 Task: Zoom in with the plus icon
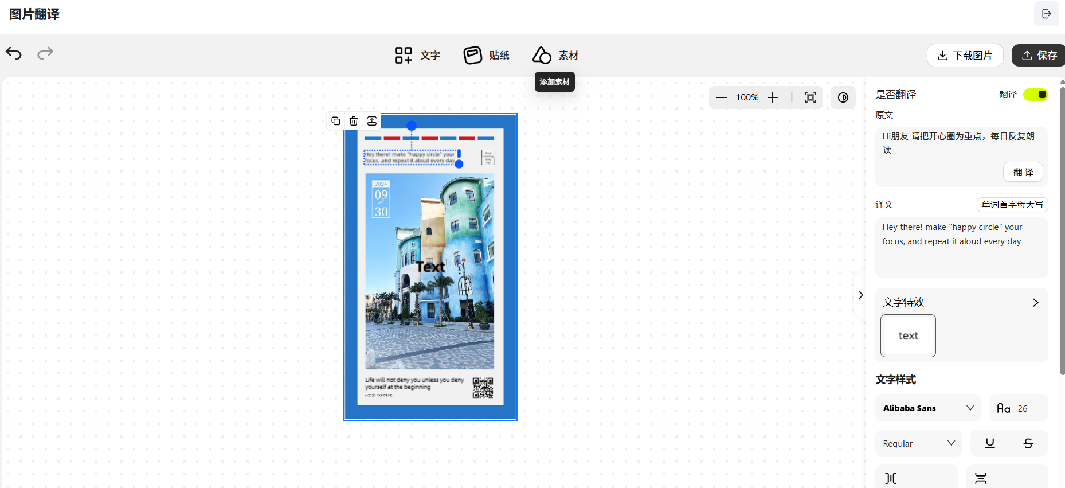773,97
